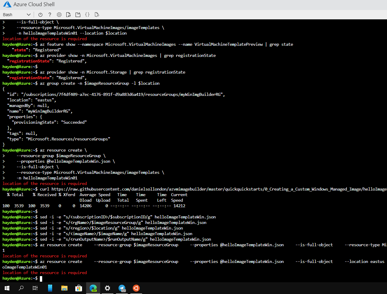The image size is (387, 294).
Task: Click the "state": "Registered" output line
Action: (36, 50)
